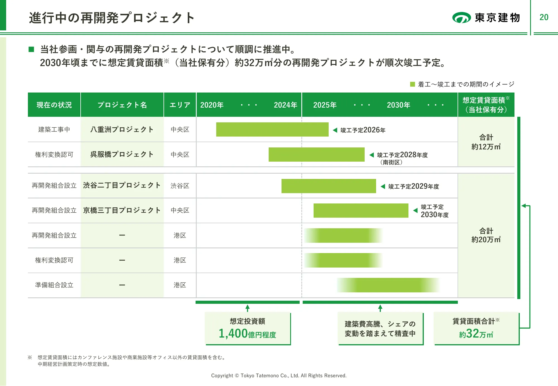
Task: Click the green square bullet before 当社参画
Action: pos(31,50)
